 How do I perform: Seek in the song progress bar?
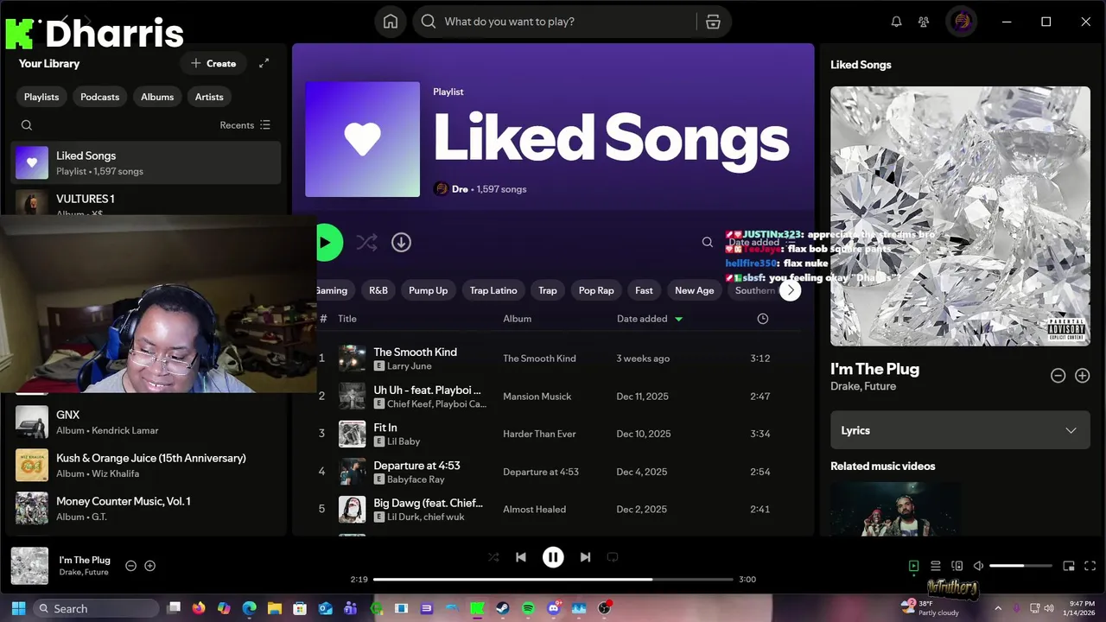click(x=553, y=579)
